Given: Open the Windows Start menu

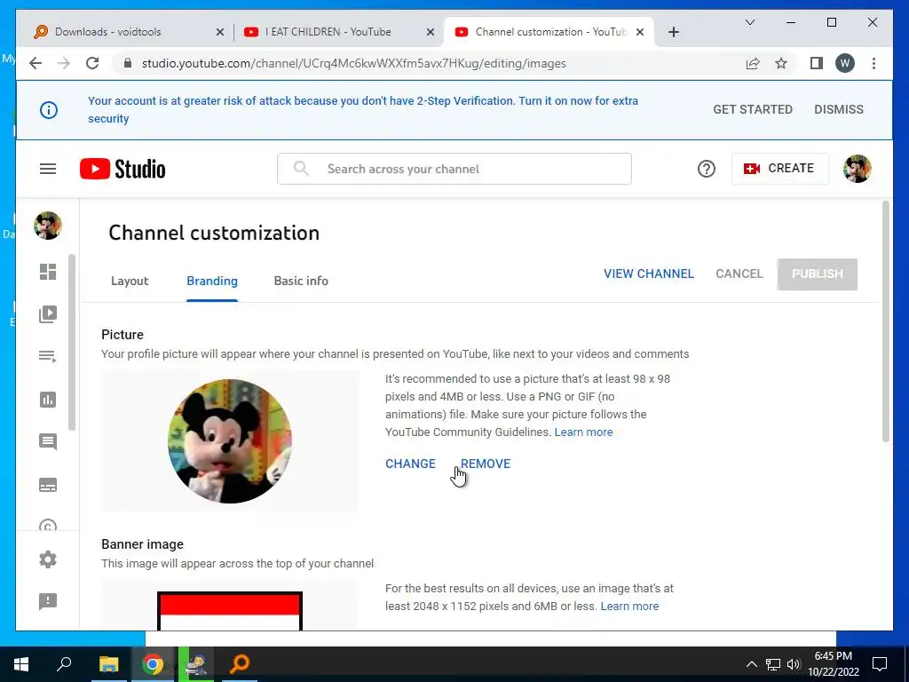Looking at the screenshot, I should [x=21, y=664].
